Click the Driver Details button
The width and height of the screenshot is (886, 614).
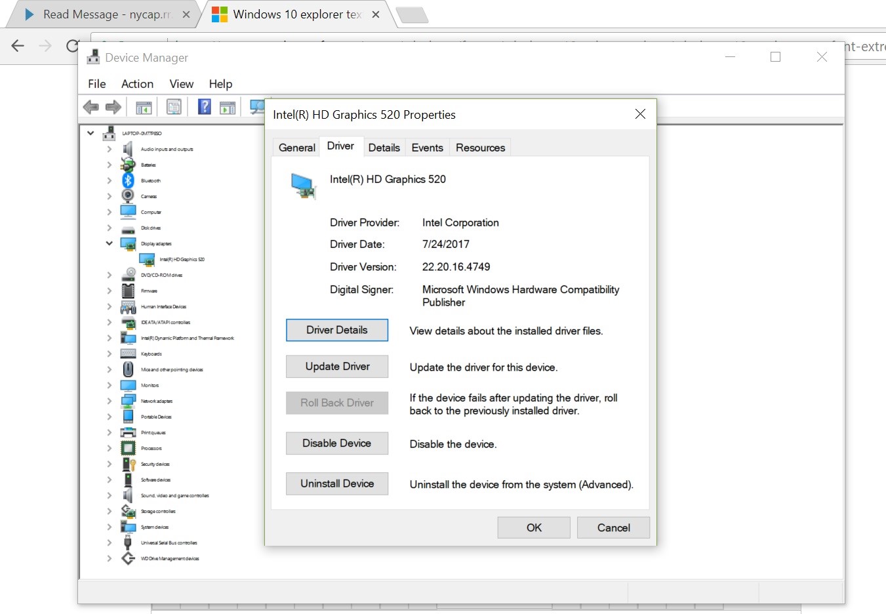tap(337, 330)
